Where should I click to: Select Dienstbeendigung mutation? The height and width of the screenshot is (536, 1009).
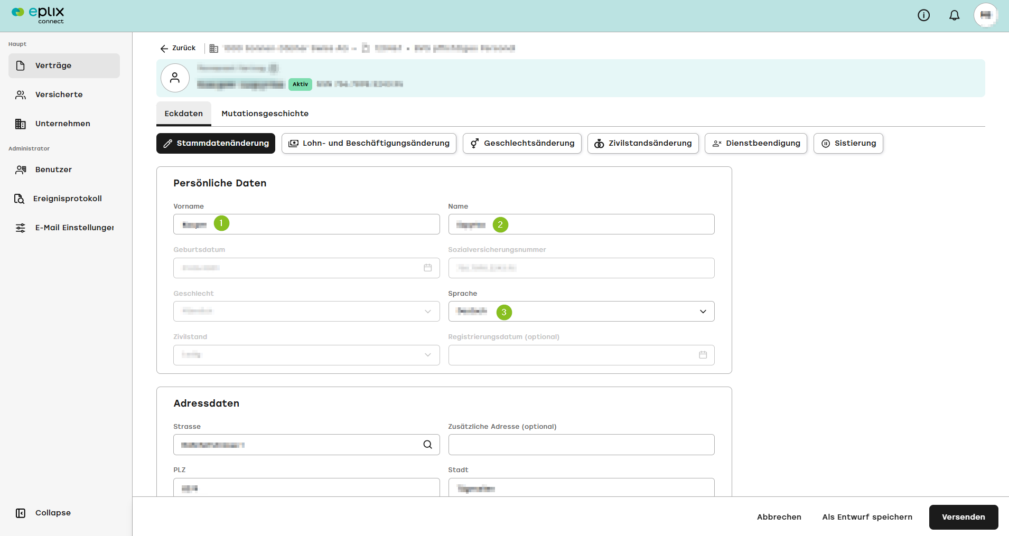coord(756,143)
